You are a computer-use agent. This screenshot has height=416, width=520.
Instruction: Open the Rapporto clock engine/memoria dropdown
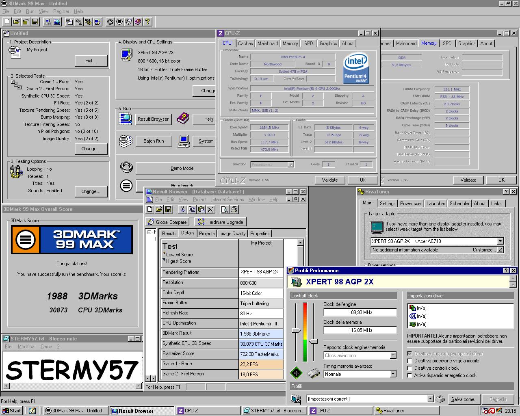[x=393, y=355]
